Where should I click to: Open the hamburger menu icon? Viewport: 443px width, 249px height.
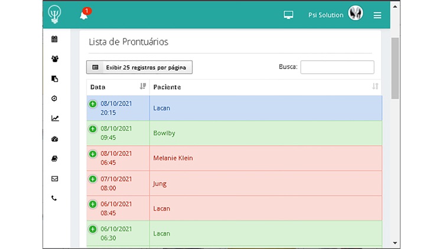point(377,15)
